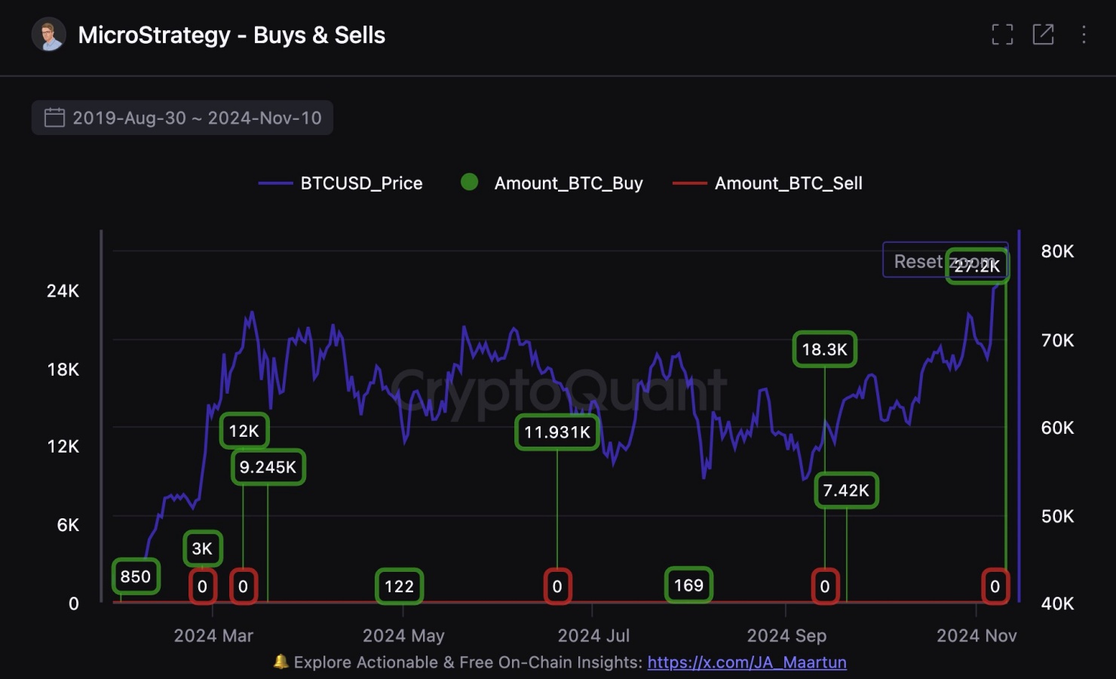Click the calendar icon in date range

(54, 118)
